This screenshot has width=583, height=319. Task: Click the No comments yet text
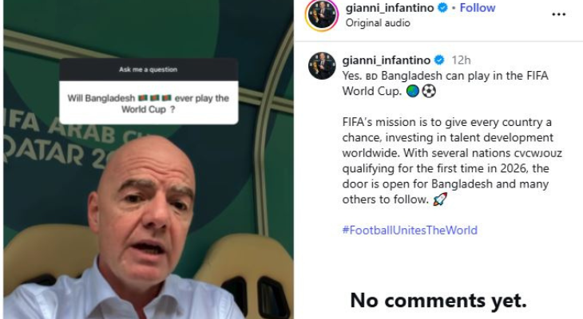(x=438, y=300)
